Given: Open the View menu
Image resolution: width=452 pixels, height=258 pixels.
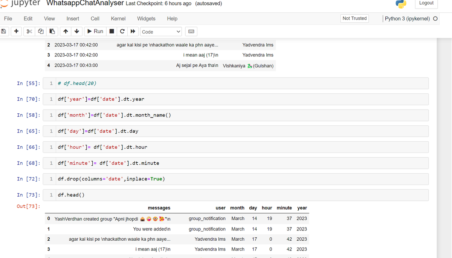Looking at the screenshot, I should pyautogui.click(x=49, y=18).
